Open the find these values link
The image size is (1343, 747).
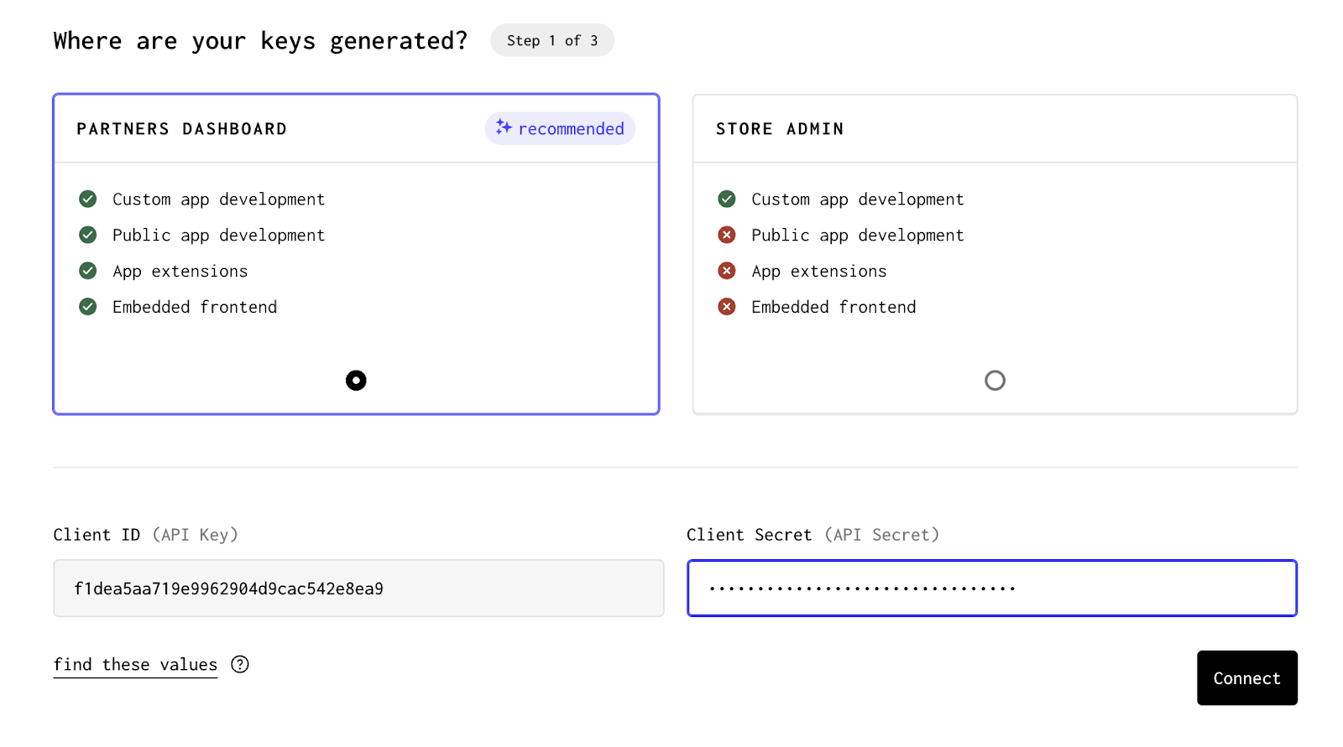tap(135, 665)
